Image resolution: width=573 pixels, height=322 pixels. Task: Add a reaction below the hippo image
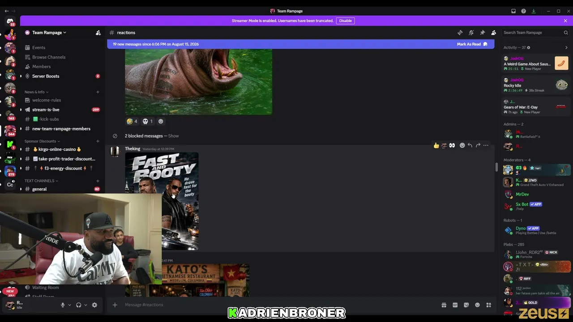point(161,121)
